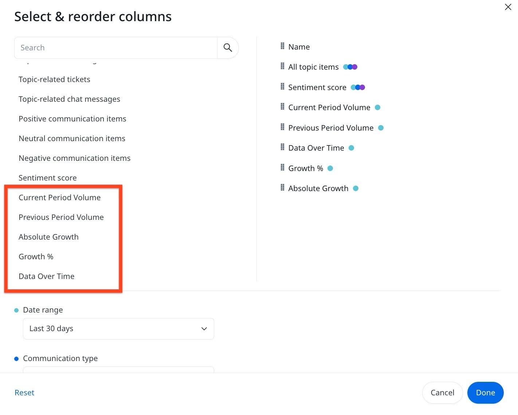
Task: Click Current Period Volume label in selected columns
Action: pos(329,108)
